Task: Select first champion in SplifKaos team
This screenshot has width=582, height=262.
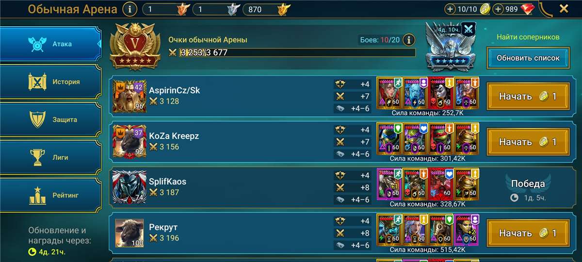Action: pyautogui.click(x=389, y=185)
